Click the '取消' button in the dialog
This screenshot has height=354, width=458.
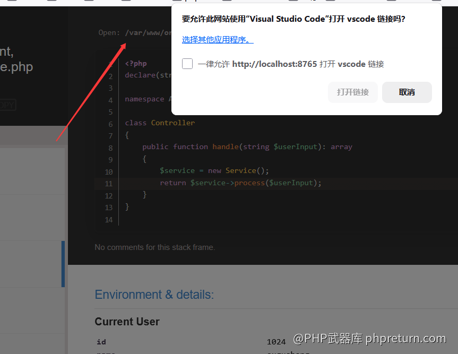pos(407,92)
